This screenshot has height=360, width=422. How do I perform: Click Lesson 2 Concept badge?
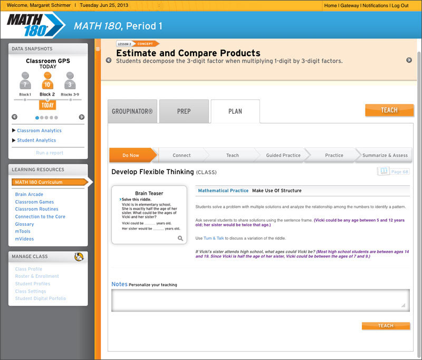(x=138, y=44)
